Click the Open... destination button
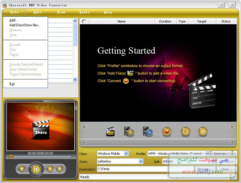Image resolution: width=241 pixels, height=183 pixels. [227, 169]
